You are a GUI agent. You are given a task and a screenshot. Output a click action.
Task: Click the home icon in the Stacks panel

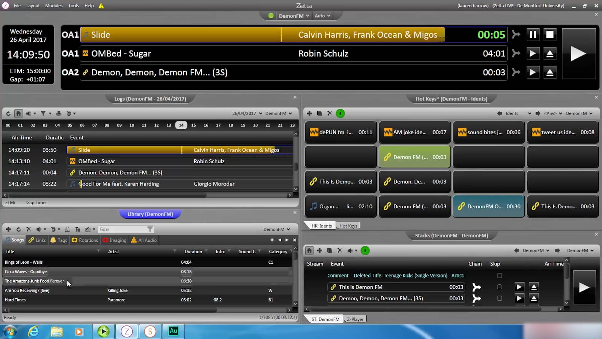(309, 250)
